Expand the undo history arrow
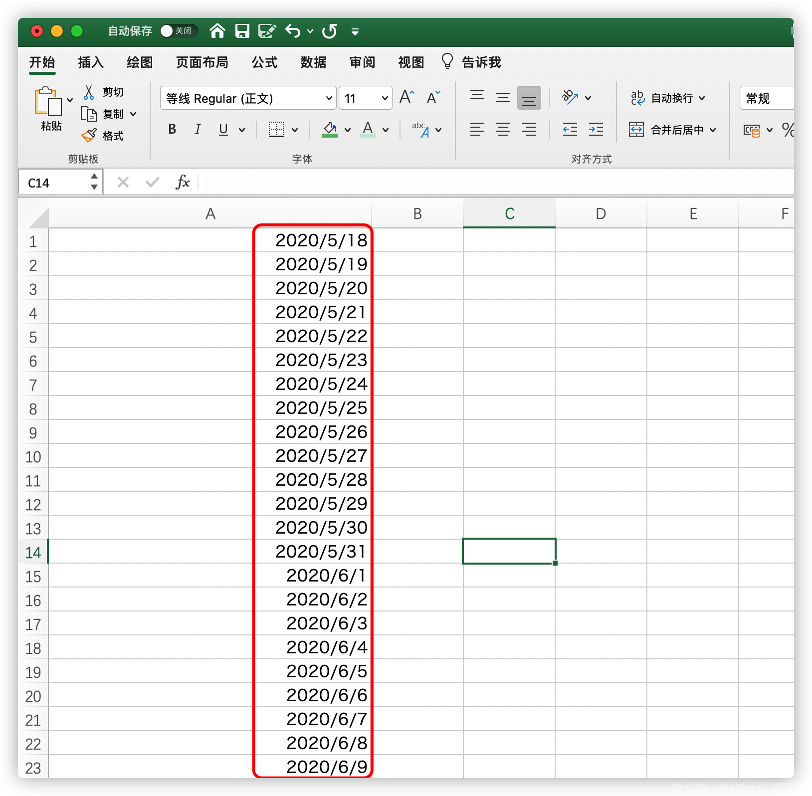The width and height of the screenshot is (812, 796). tap(310, 31)
